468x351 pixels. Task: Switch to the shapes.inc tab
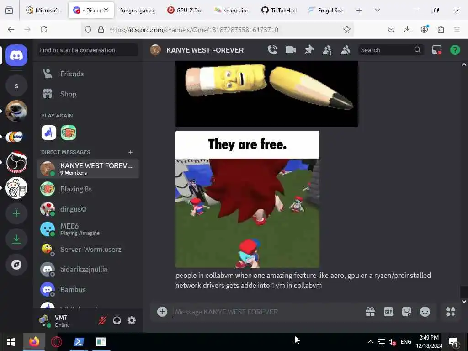[x=232, y=10]
